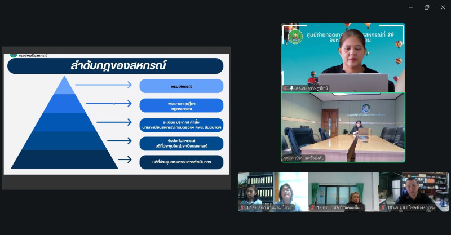The image size is (451, 235).
Task: Click the พระราชกฤษฎีกา กฎกระทรวง box on slide
Action: [181, 105]
